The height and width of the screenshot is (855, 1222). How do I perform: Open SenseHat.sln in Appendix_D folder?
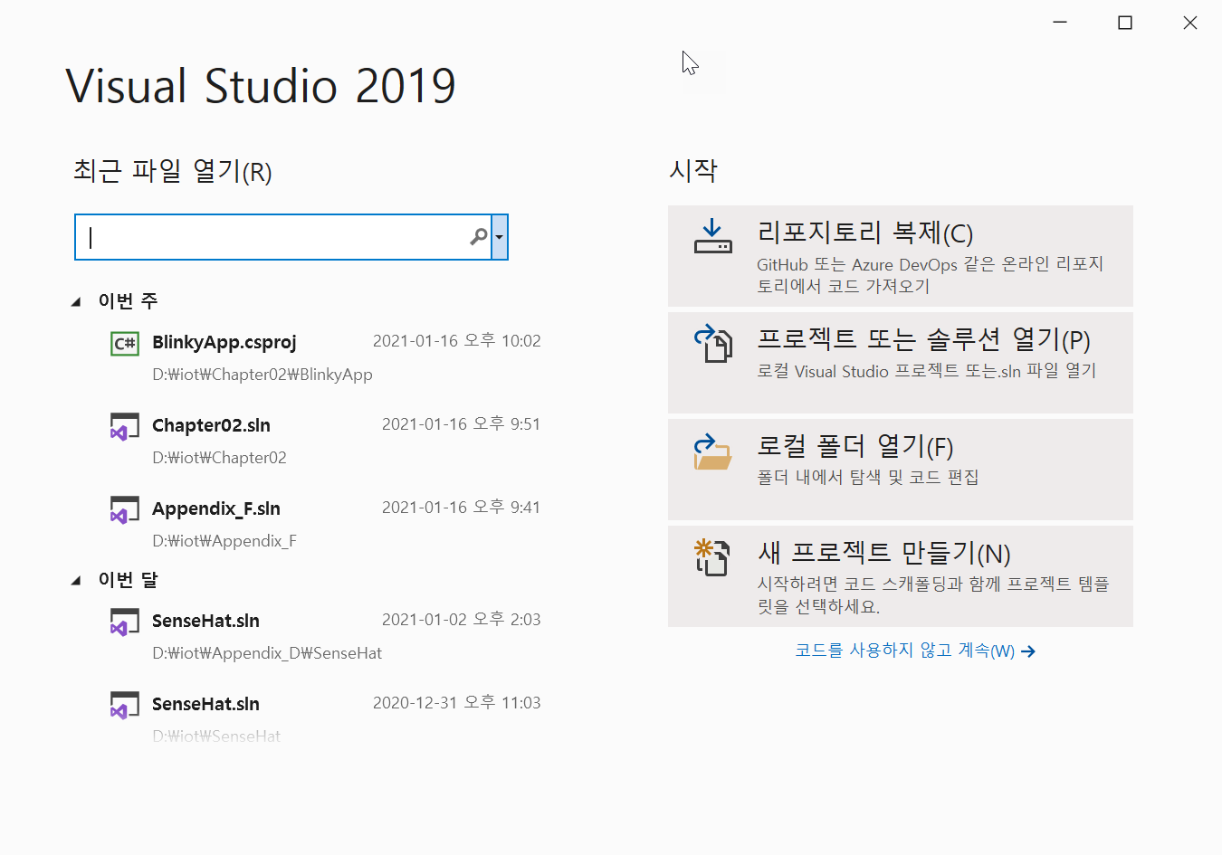205,621
